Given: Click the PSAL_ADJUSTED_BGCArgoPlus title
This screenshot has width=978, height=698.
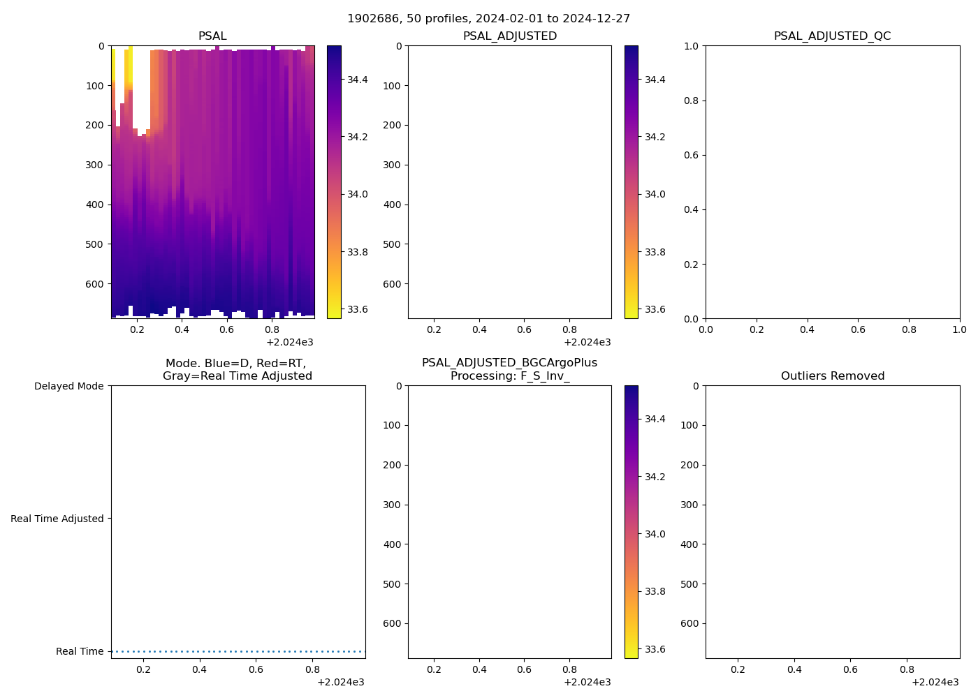Looking at the screenshot, I should [x=509, y=369].
